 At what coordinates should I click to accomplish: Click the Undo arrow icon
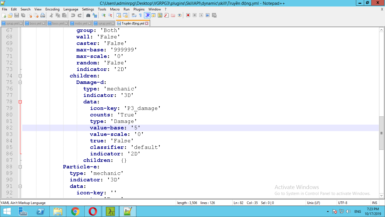(x=73, y=15)
